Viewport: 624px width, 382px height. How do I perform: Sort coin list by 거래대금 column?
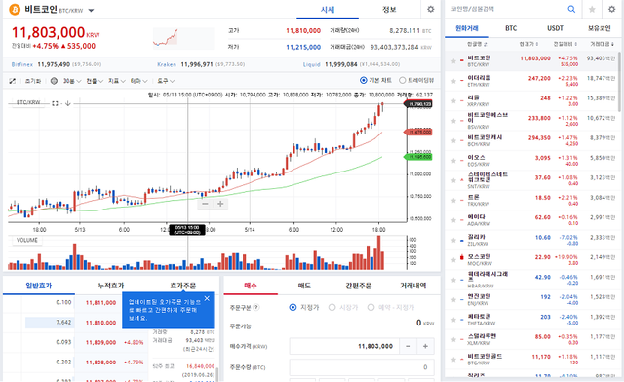[x=603, y=44]
